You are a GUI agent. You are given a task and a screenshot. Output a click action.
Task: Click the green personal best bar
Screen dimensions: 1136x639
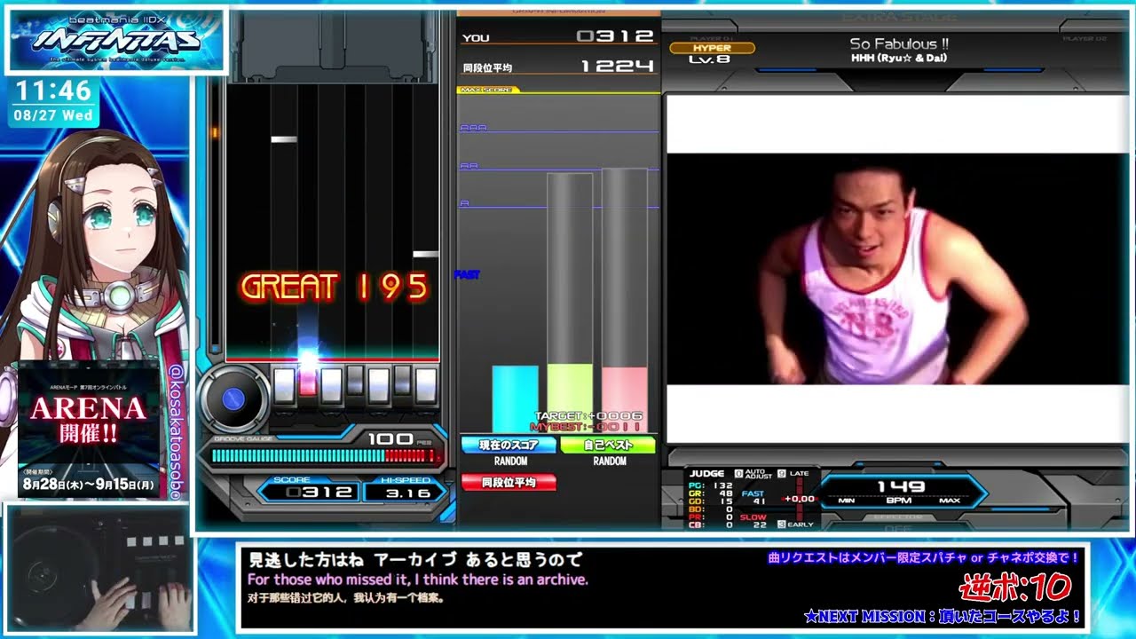pos(570,398)
